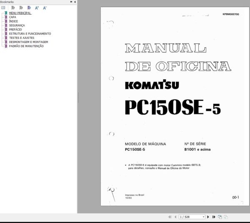Screen dimensions: 250x223
Task: Open the ÍNDICE bookmark
Action: click(13, 21)
